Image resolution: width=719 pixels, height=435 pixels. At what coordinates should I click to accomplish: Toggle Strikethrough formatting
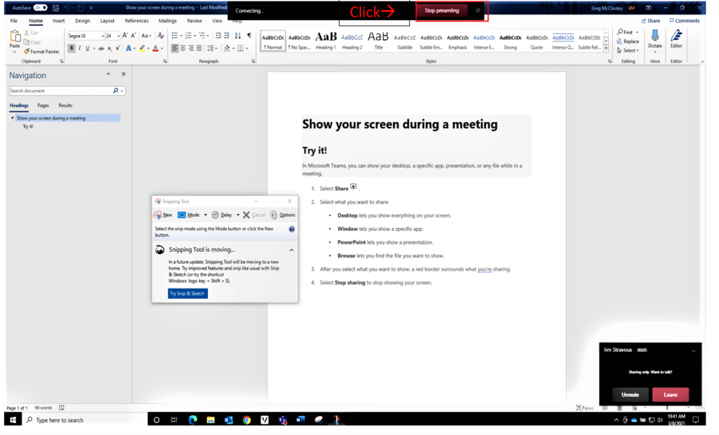pos(101,48)
